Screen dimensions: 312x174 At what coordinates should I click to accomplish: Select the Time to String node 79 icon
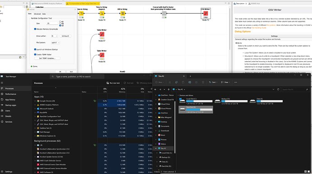tap(102, 13)
